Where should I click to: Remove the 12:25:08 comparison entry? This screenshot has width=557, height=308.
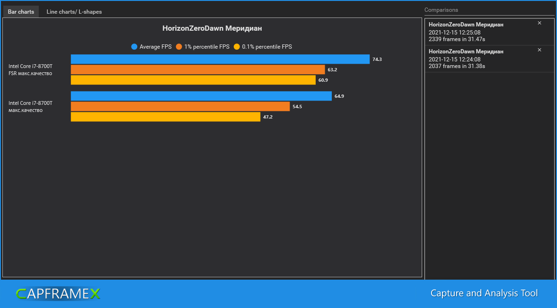click(x=539, y=23)
